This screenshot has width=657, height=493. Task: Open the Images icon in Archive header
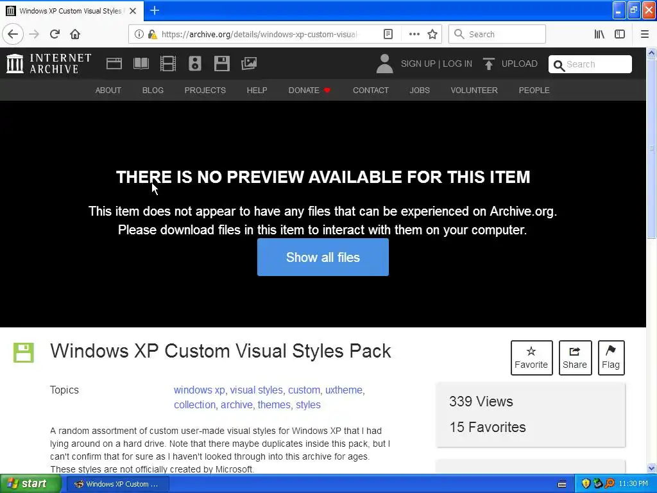249,64
